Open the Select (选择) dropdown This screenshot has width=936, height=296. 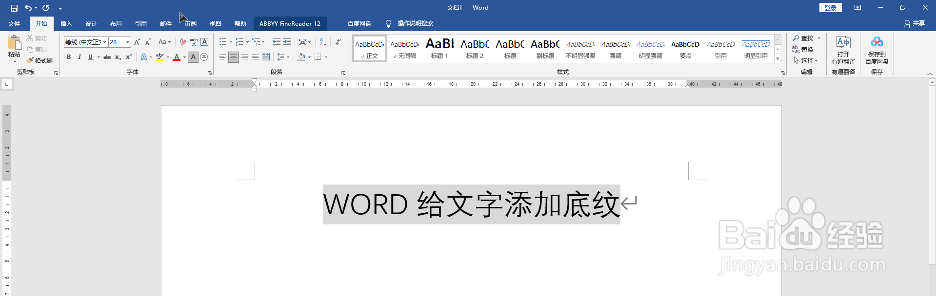(x=805, y=60)
